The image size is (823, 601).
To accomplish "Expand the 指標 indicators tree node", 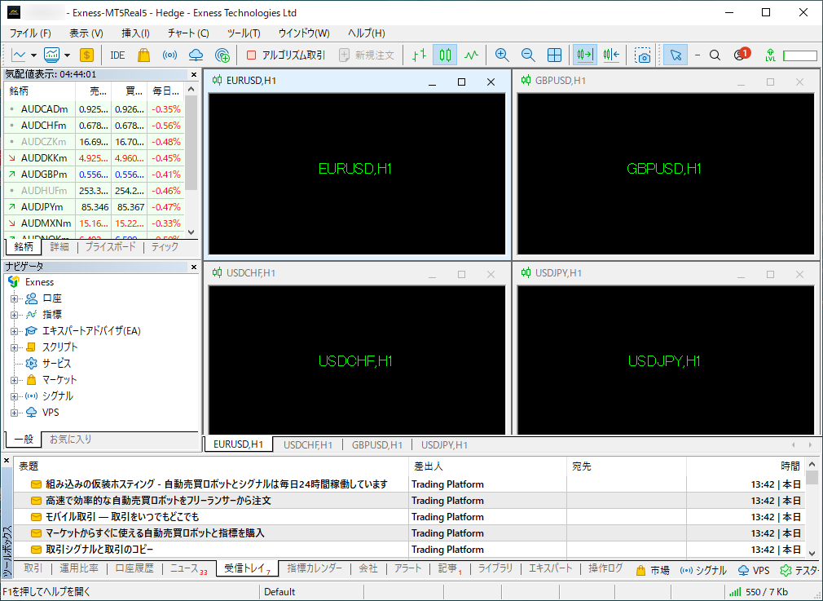I will [x=14, y=315].
